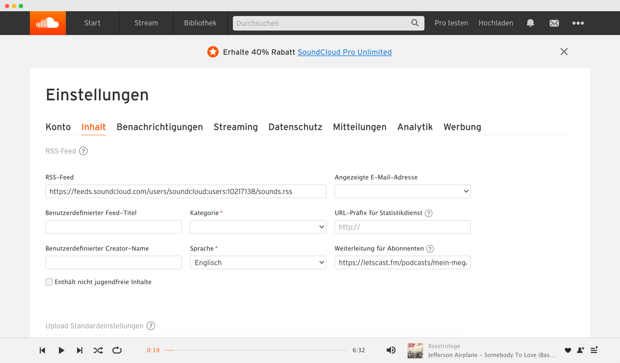Click the RSS-Feed URL field
620x363 pixels.
(x=186, y=191)
